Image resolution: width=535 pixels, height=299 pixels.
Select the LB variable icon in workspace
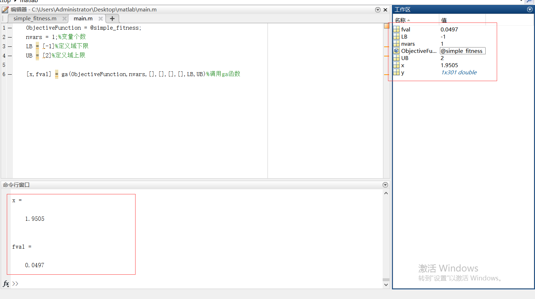pos(396,36)
